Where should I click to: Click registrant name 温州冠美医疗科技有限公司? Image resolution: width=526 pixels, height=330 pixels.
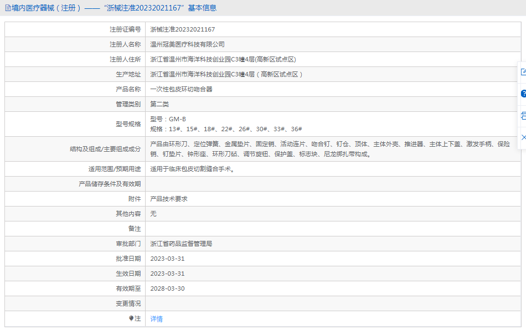click(x=187, y=44)
